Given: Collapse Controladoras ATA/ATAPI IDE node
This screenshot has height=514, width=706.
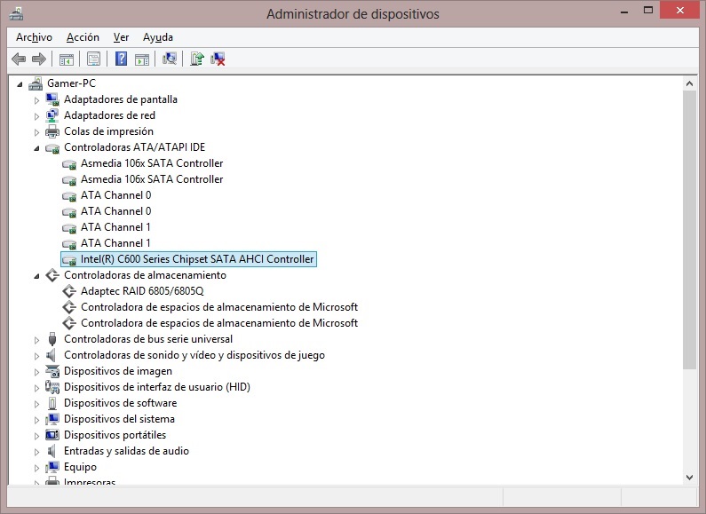Looking at the screenshot, I should click(x=36, y=148).
